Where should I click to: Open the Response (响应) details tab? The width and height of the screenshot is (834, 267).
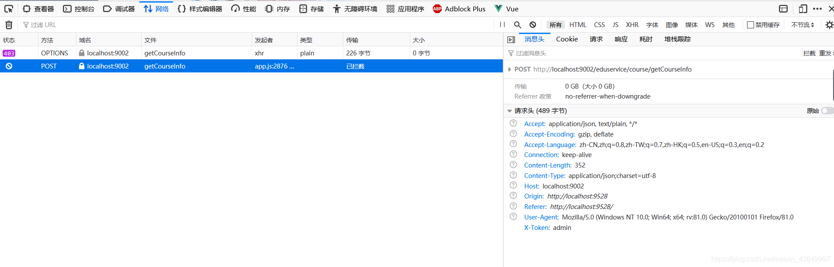621,39
